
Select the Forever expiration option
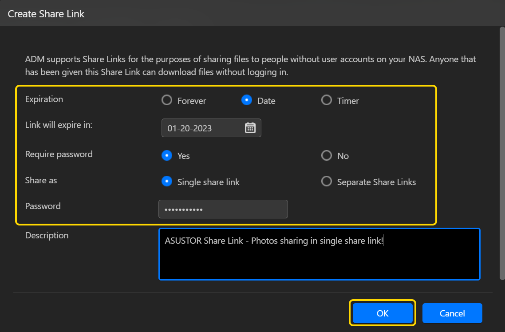(167, 100)
